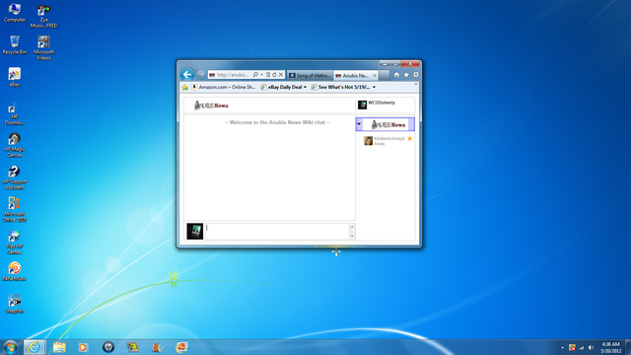Screen dimensions: 631x355
Task: Open Windows Explorer folder from taskbar
Action: coord(59,347)
